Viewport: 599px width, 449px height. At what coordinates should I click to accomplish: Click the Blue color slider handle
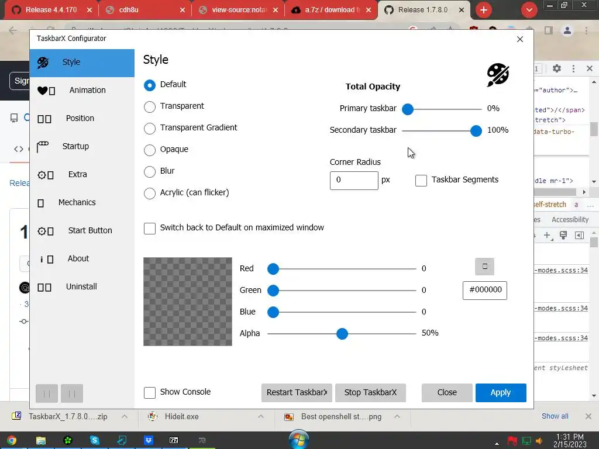(273, 312)
